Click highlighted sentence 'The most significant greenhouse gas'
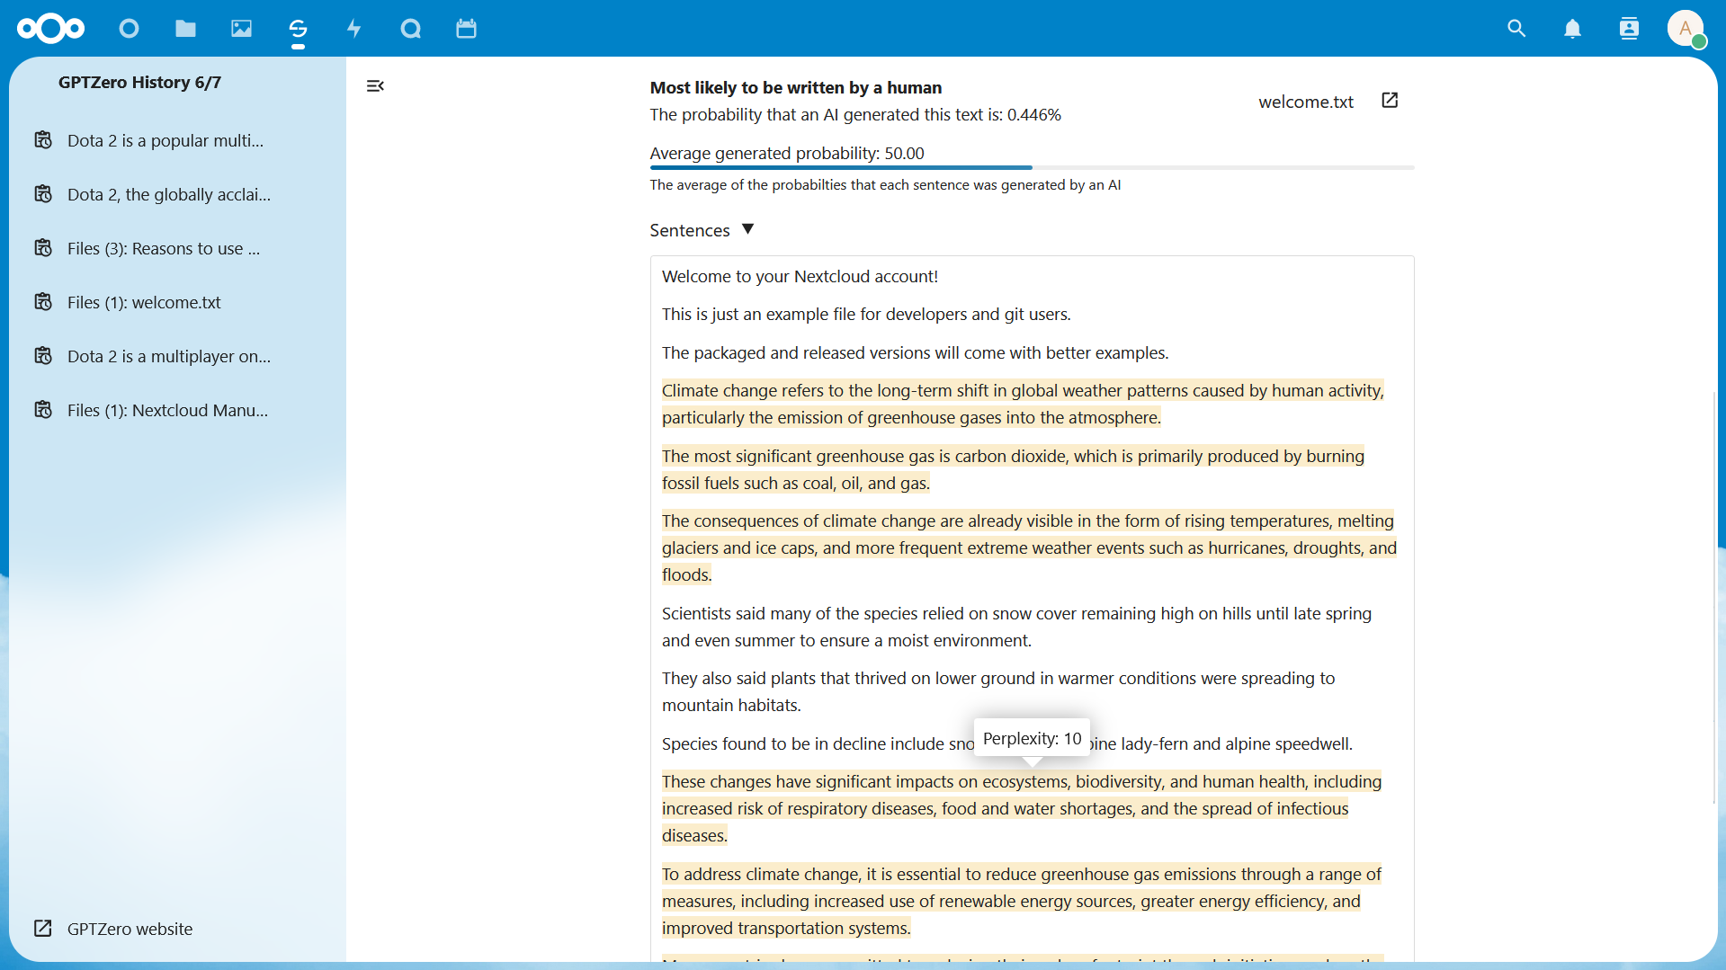The height and width of the screenshot is (970, 1726). [x=1013, y=469]
